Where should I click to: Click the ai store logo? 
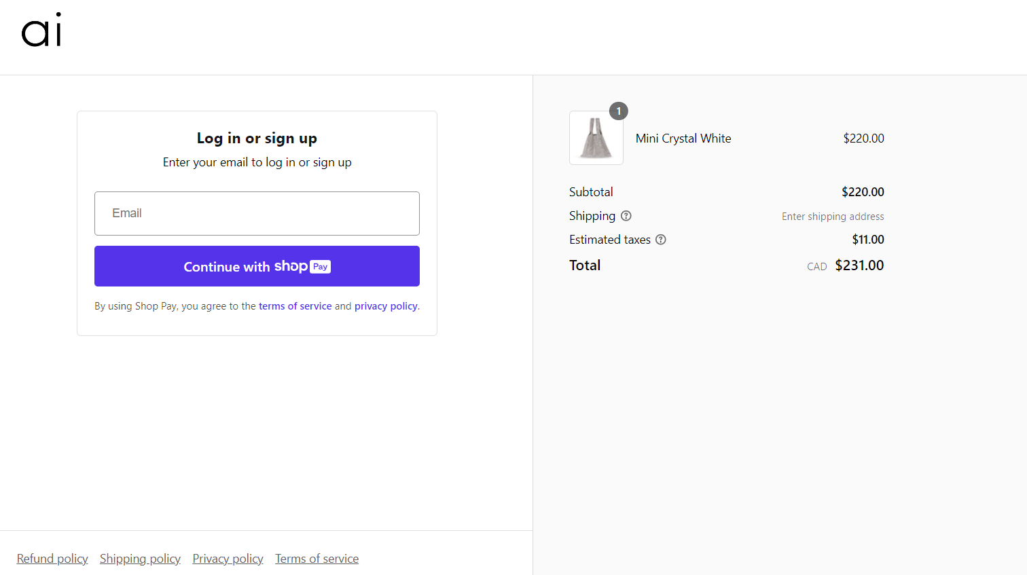click(x=41, y=31)
